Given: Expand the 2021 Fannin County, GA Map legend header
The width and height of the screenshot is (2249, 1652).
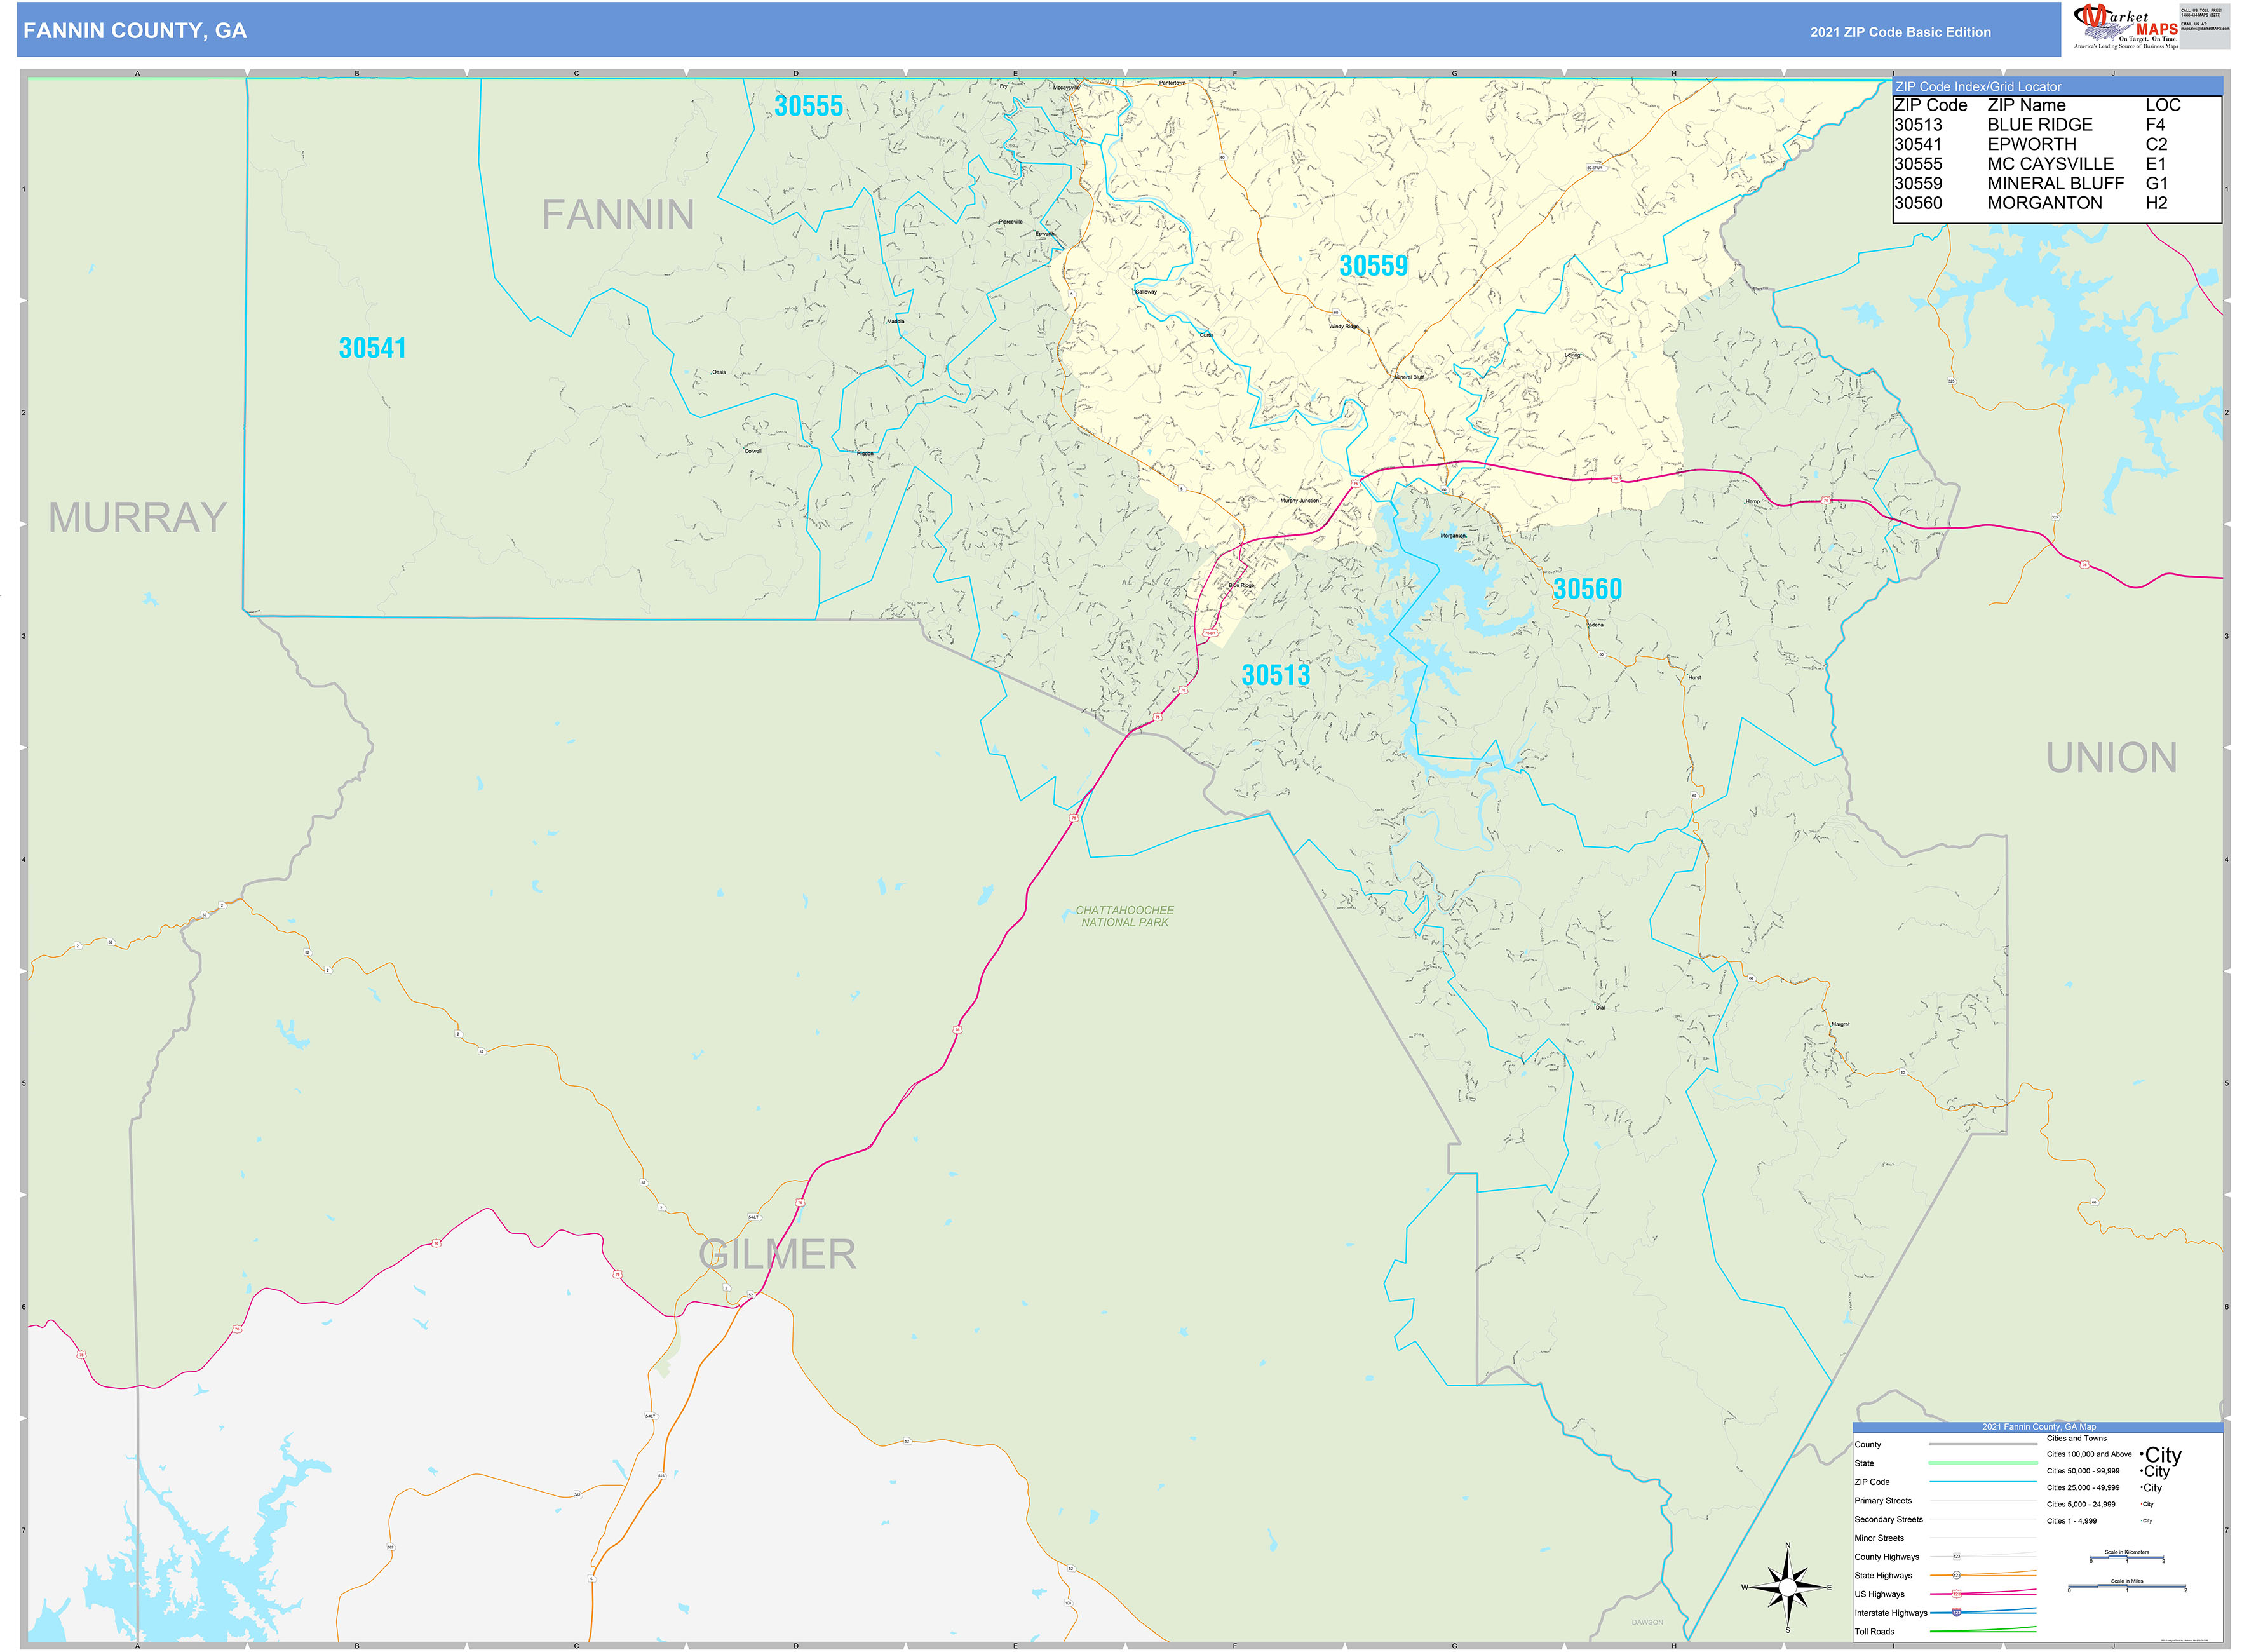Looking at the screenshot, I should click(x=2039, y=1427).
